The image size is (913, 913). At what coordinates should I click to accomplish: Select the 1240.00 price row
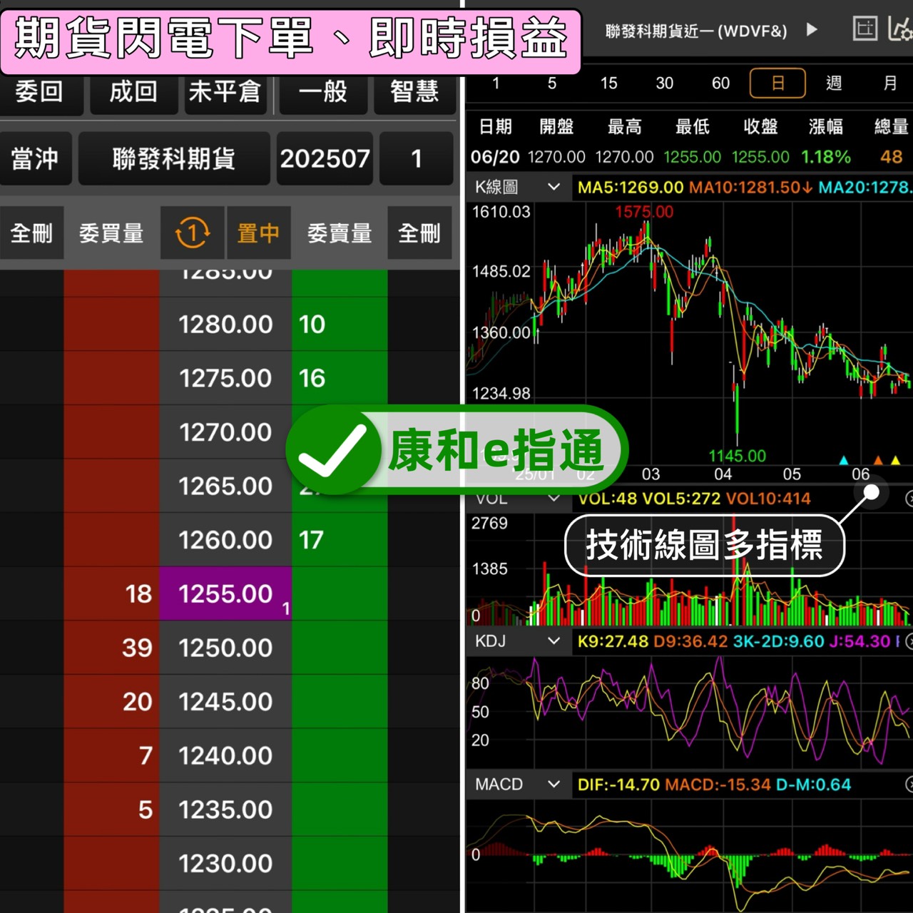point(225,756)
